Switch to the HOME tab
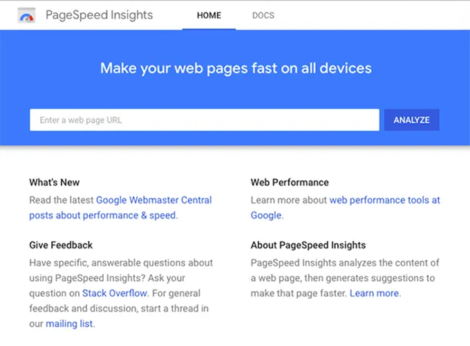The image size is (470, 346). [x=209, y=15]
